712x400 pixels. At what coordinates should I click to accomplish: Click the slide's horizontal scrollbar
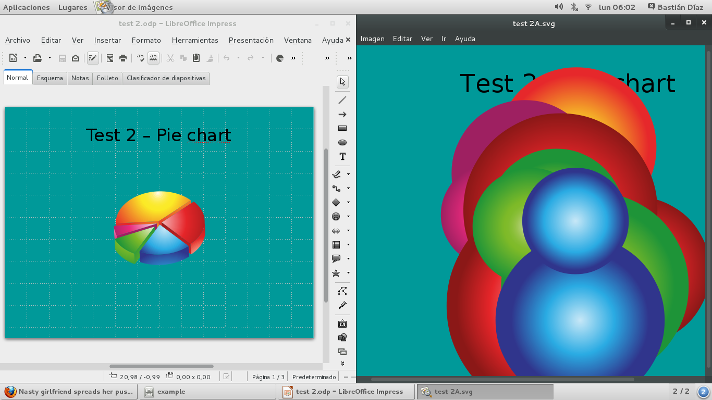(161, 366)
